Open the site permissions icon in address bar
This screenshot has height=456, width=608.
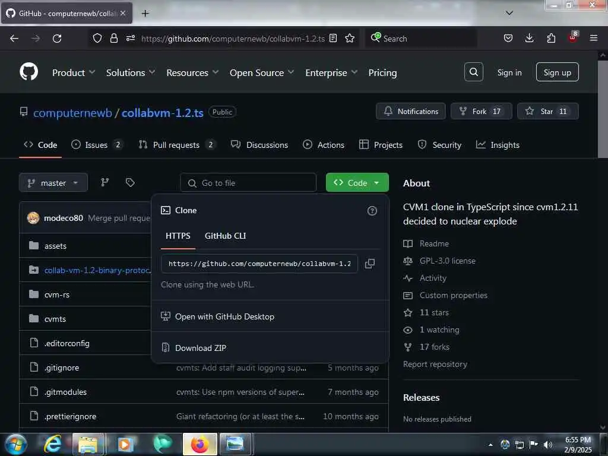[x=131, y=38]
